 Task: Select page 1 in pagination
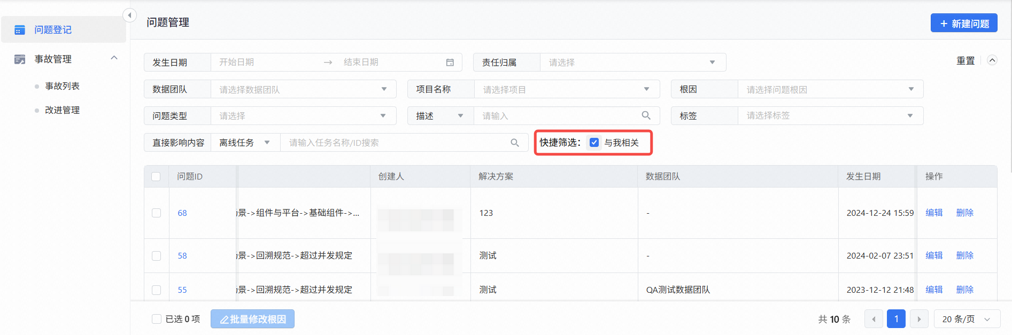(896, 319)
